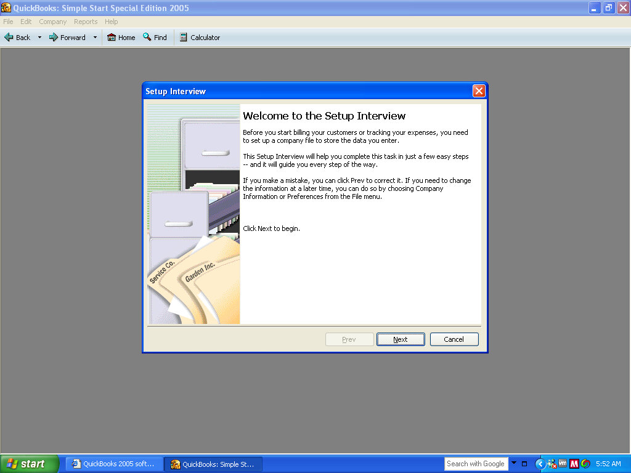The width and height of the screenshot is (631, 473).
Task: Switch to QuickBooks 2005 software taskbar window
Action: click(x=115, y=464)
